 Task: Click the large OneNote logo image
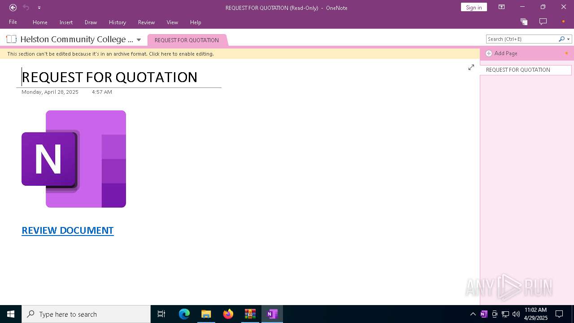pos(74,159)
